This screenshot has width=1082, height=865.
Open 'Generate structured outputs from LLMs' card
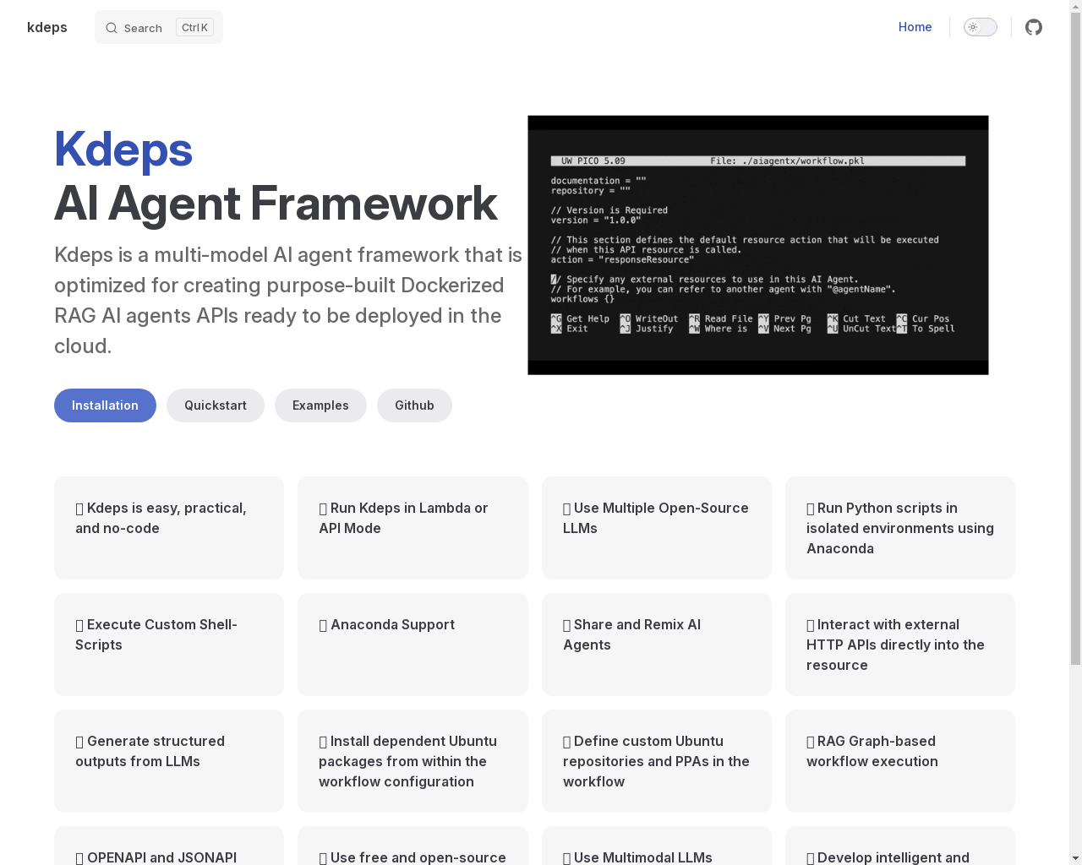(169, 761)
